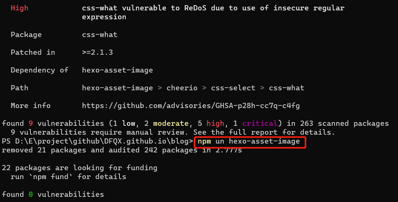Screen dimensions: 398x202
Task: Click css-select in the dependency path
Action: [233, 88]
